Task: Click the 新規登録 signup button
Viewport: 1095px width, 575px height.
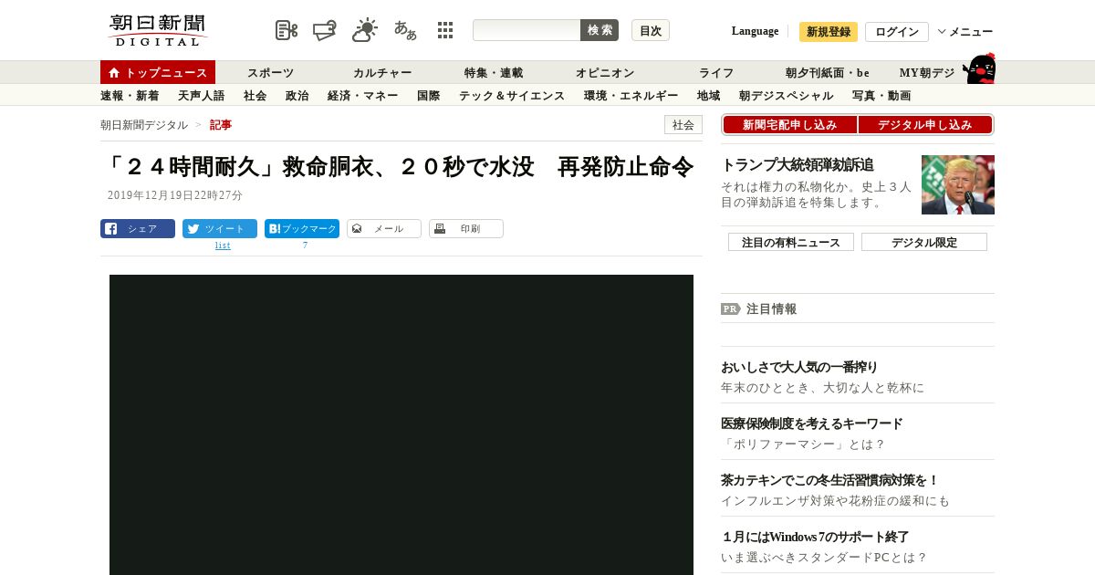Action: coord(829,32)
